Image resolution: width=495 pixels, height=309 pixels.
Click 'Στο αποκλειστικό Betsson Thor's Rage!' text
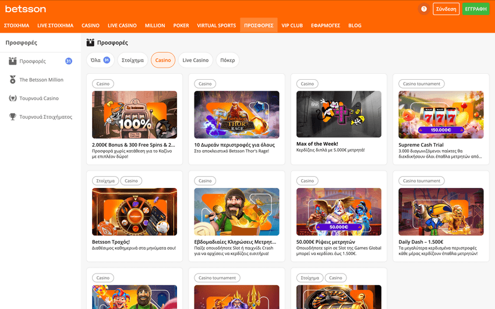tap(231, 151)
